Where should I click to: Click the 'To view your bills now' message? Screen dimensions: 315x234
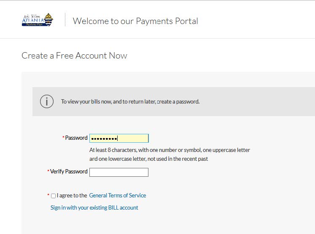point(130,102)
